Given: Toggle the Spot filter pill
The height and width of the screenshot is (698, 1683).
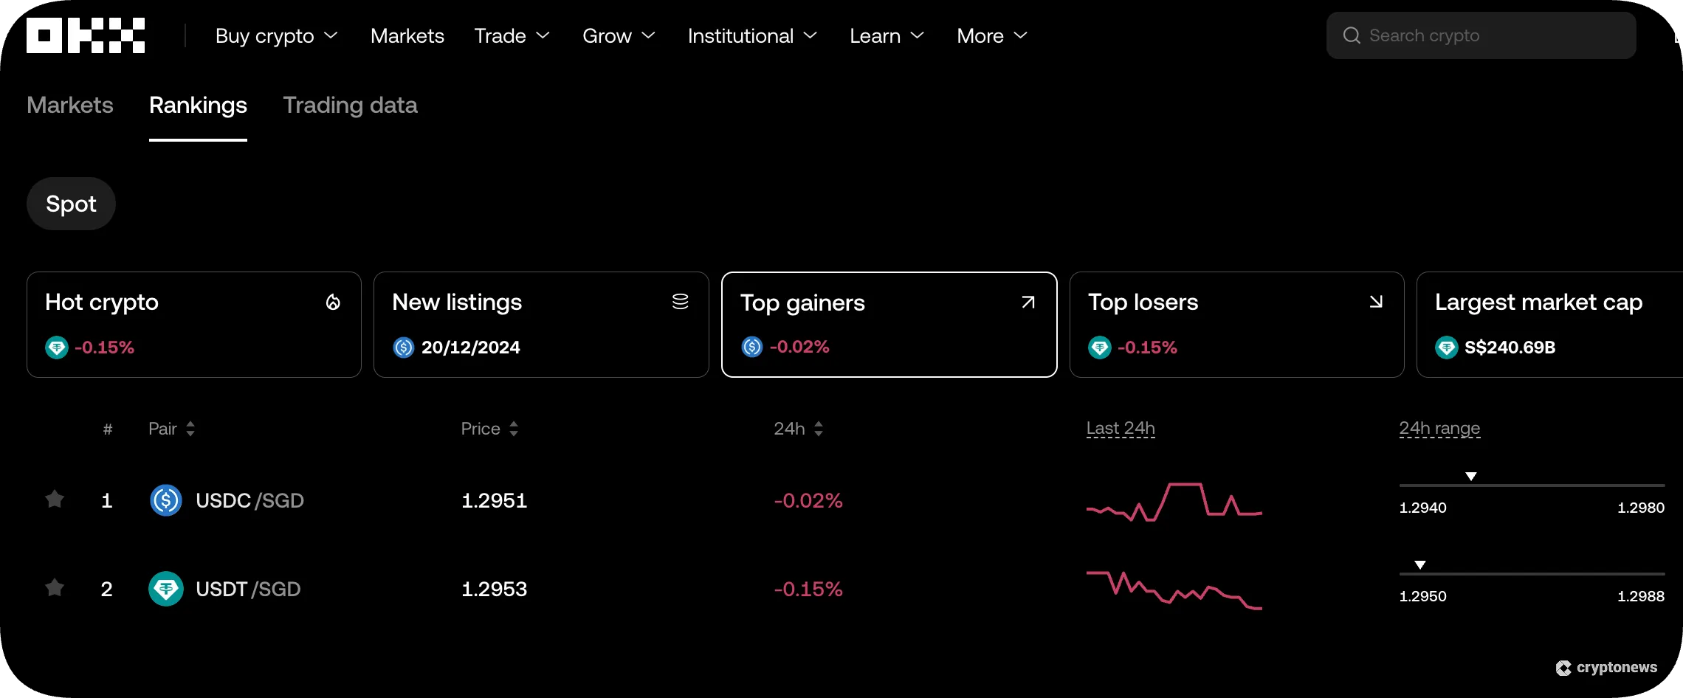Looking at the screenshot, I should (x=71, y=204).
